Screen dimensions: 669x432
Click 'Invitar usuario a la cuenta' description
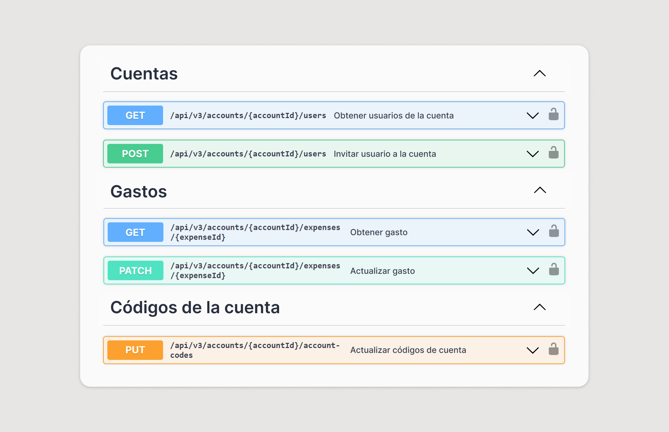coord(385,154)
